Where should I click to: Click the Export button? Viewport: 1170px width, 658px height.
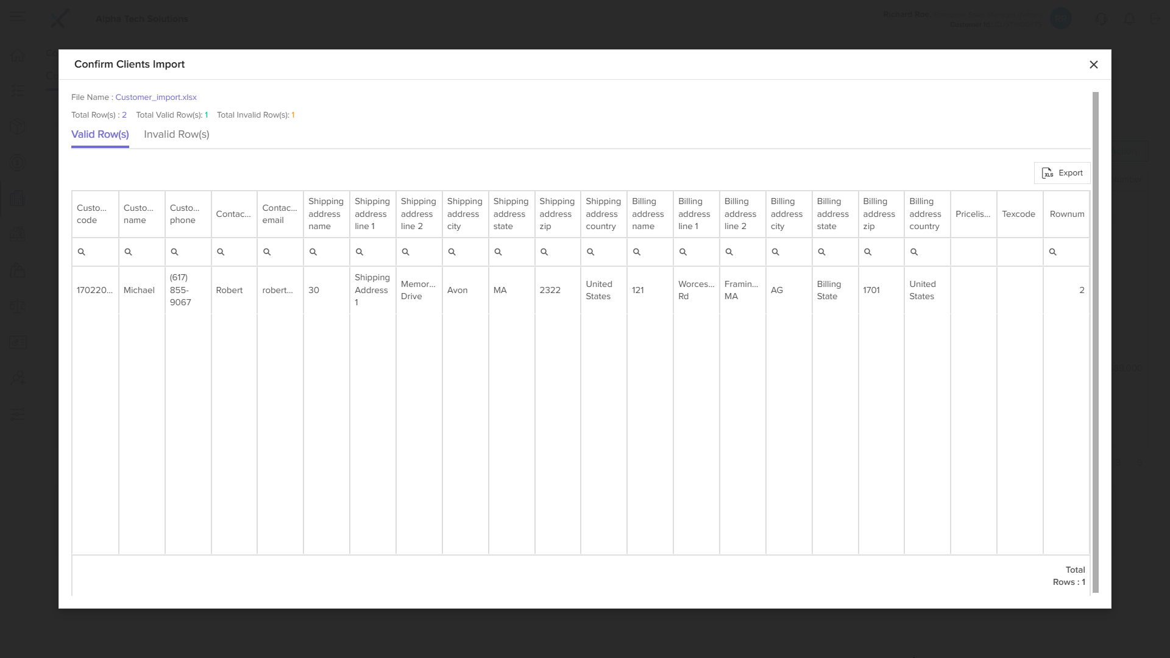tap(1062, 173)
